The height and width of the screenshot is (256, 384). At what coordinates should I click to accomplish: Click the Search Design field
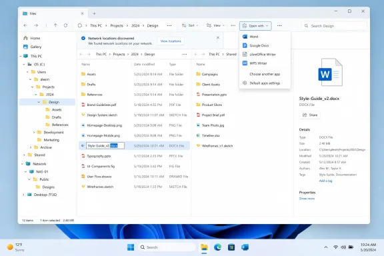[334, 26]
